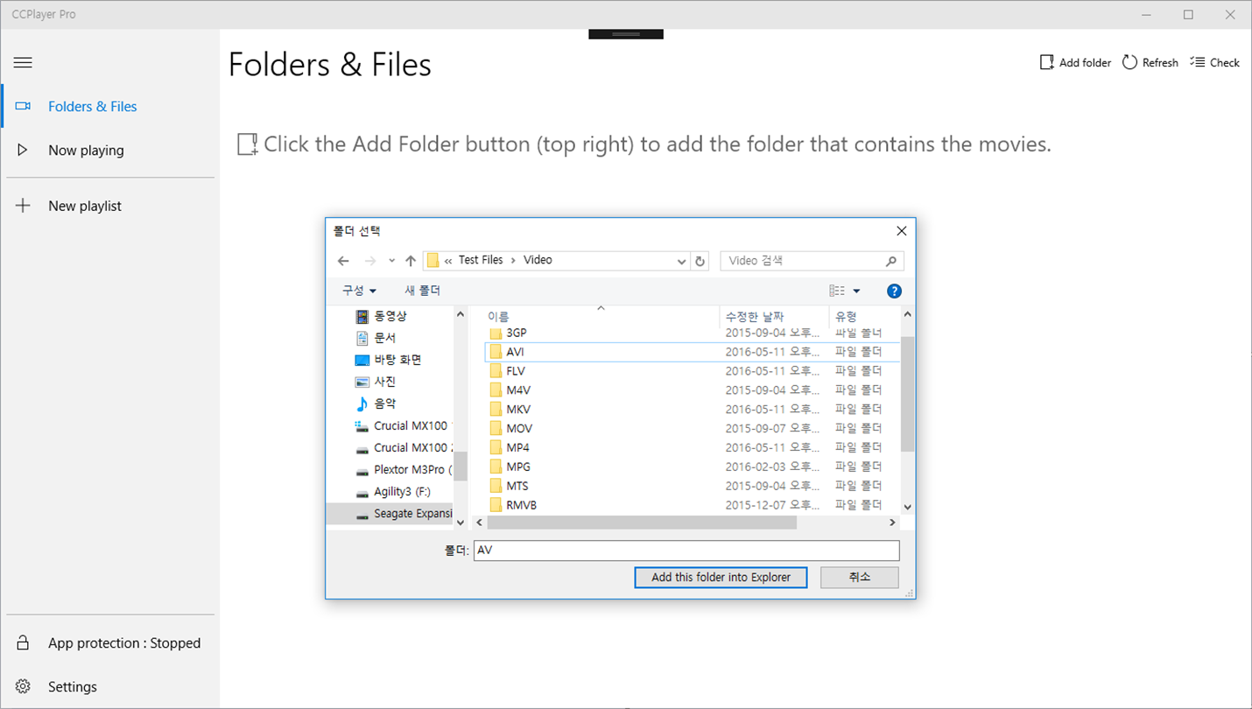The image size is (1252, 709).
Task: Expand the address bar history dropdown
Action: [682, 261]
